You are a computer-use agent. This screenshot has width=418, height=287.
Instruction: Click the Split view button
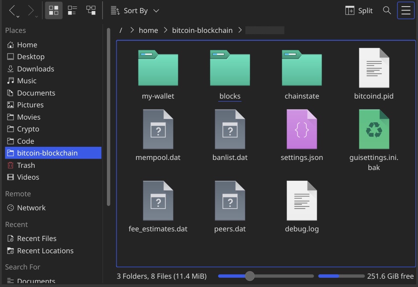pos(358,11)
